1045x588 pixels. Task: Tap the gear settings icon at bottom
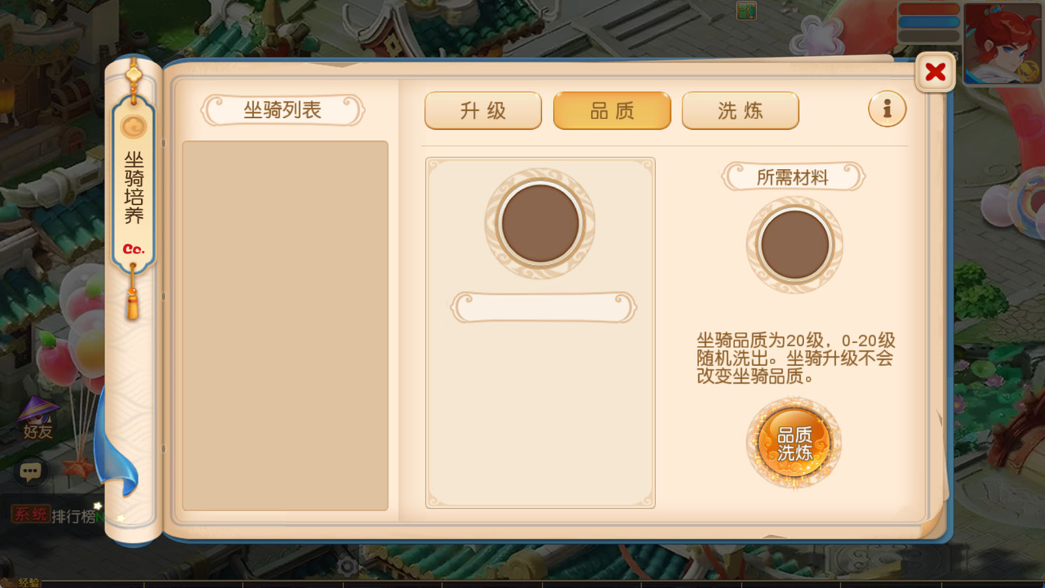click(347, 566)
